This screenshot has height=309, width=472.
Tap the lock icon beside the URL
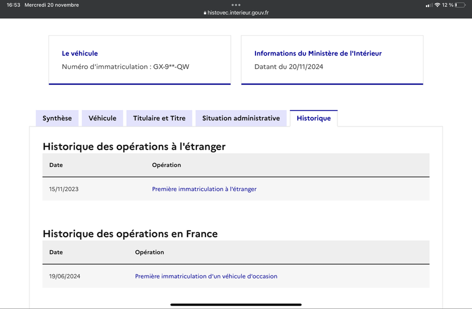coord(205,13)
